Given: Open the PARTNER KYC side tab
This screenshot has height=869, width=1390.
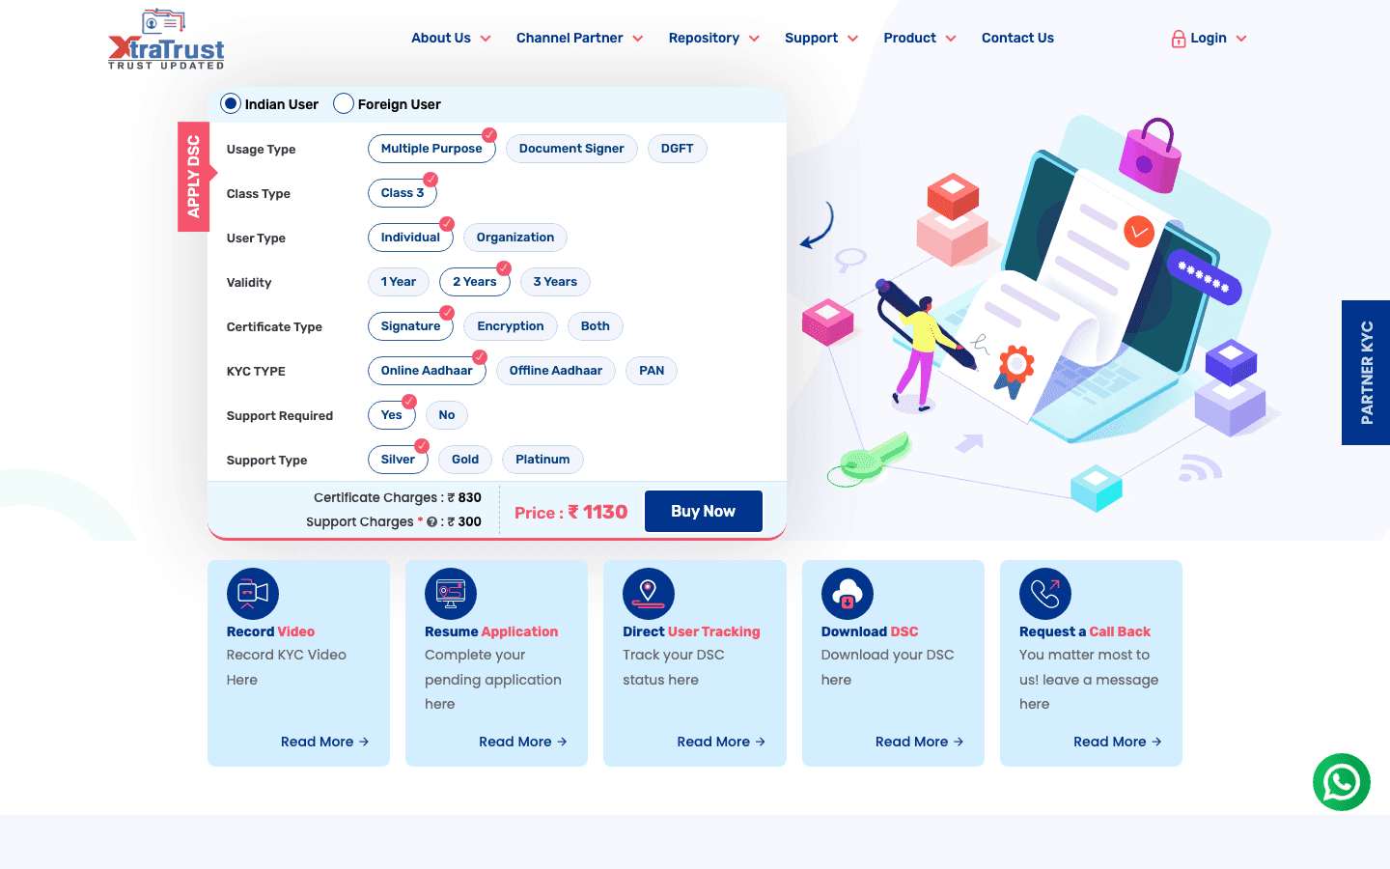Looking at the screenshot, I should pos(1366,373).
